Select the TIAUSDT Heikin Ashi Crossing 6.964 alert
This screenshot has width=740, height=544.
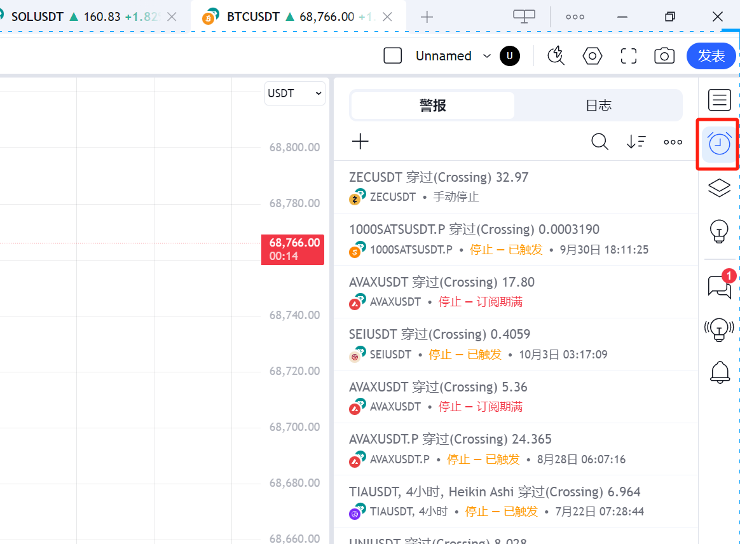point(516,501)
